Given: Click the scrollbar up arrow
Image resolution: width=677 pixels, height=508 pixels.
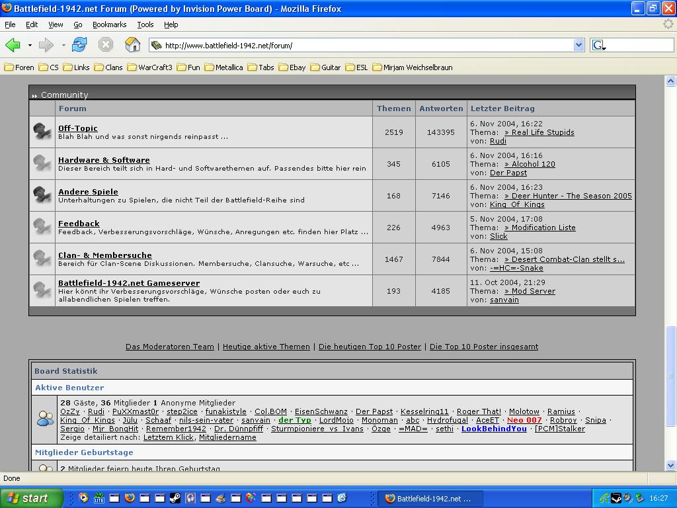Looking at the screenshot, I should click(x=670, y=81).
